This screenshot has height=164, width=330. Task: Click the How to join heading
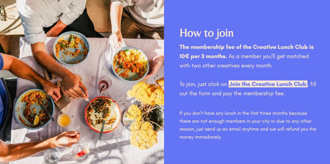click(x=207, y=33)
